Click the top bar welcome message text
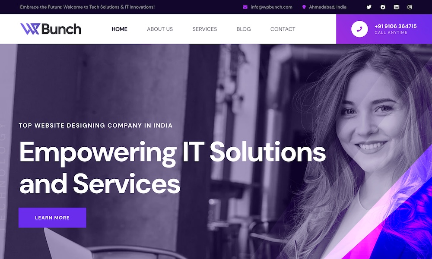 coord(87,7)
